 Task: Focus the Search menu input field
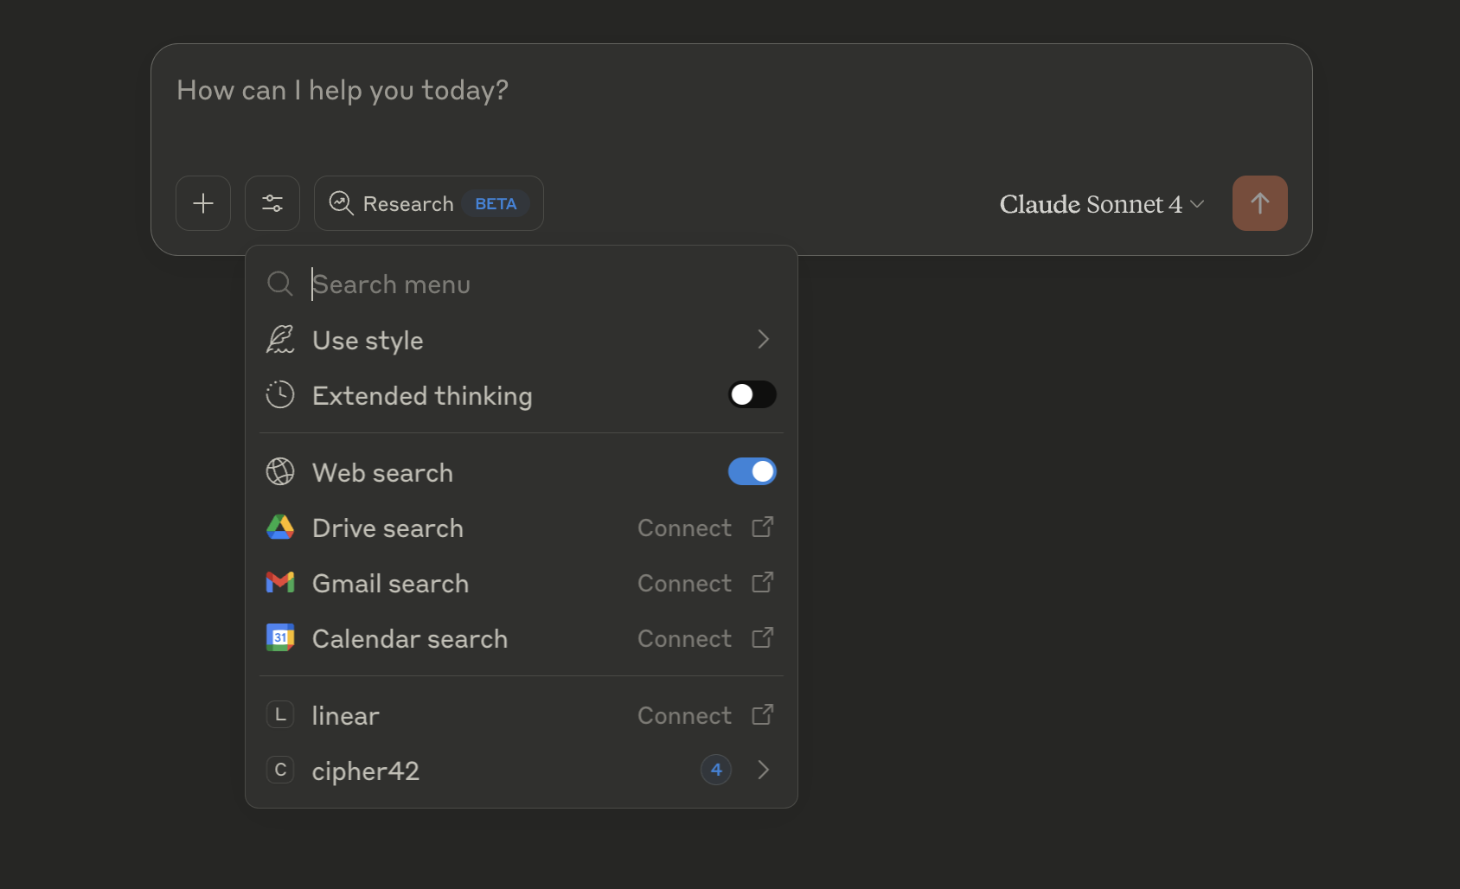(x=519, y=285)
